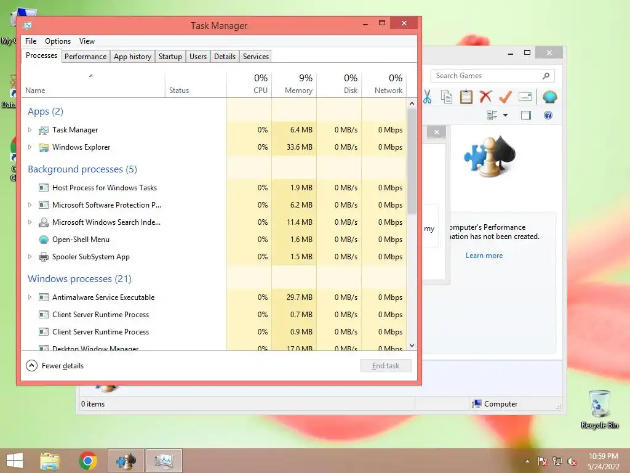
Task: Click the search magnifier in Search Games box
Action: [x=546, y=76]
